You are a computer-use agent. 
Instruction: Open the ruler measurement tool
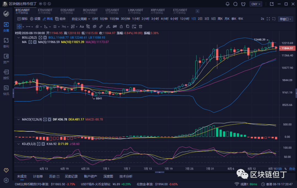click(101, 26)
